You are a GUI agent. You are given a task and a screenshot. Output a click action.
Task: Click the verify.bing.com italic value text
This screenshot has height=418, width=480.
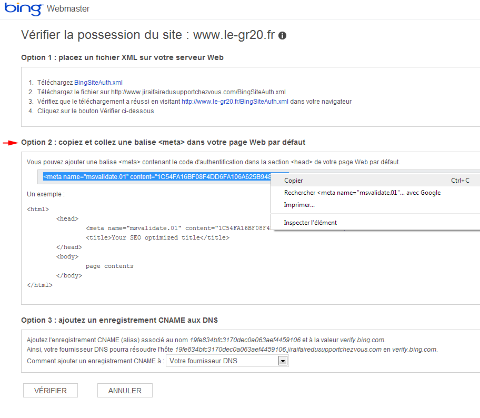[x=363, y=340]
